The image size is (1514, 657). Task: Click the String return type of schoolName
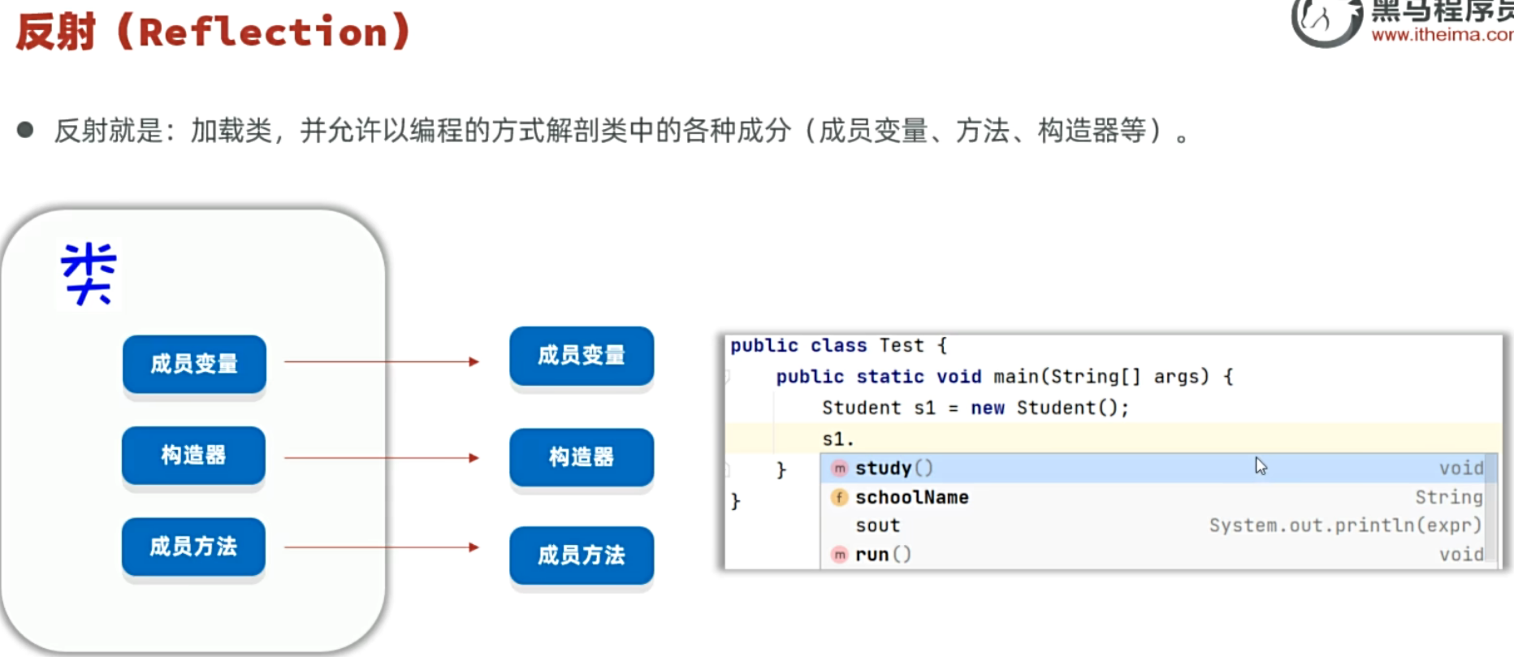click(1448, 497)
